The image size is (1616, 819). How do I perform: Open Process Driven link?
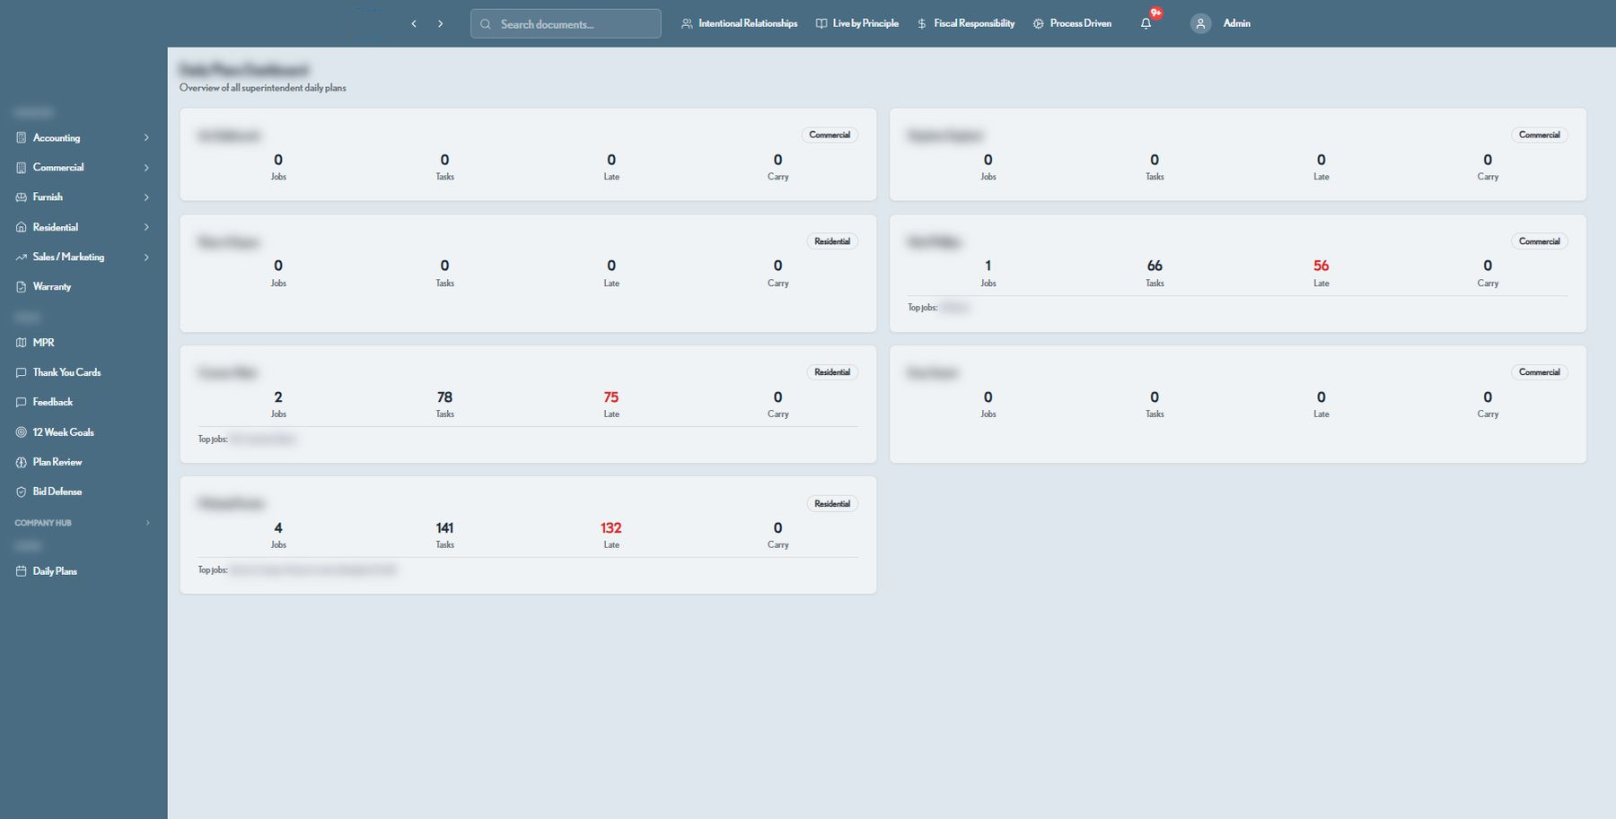pyautogui.click(x=1072, y=24)
